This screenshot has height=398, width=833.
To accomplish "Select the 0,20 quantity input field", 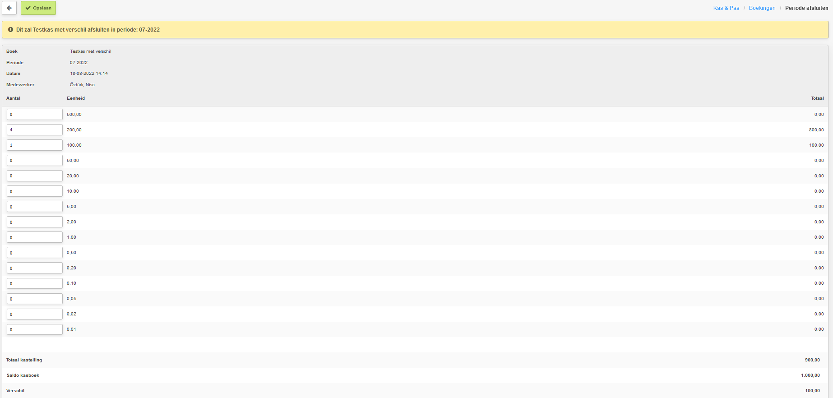I will 35,268.
